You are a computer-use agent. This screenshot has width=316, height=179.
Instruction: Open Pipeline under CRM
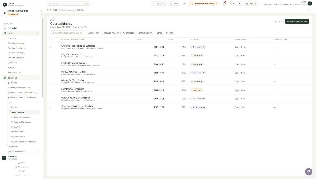pos(14,108)
